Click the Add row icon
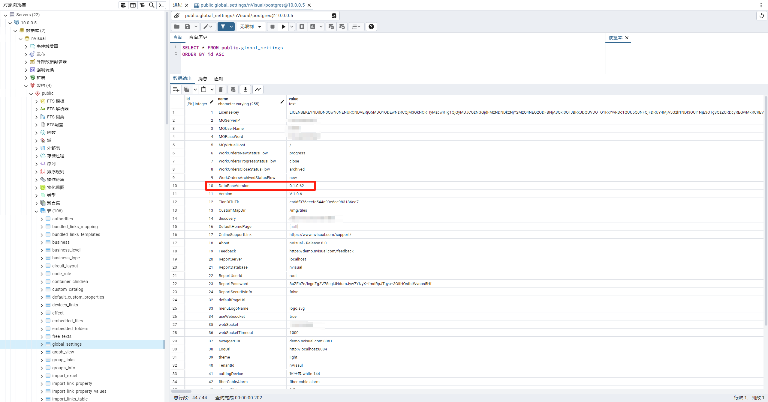 (x=176, y=89)
